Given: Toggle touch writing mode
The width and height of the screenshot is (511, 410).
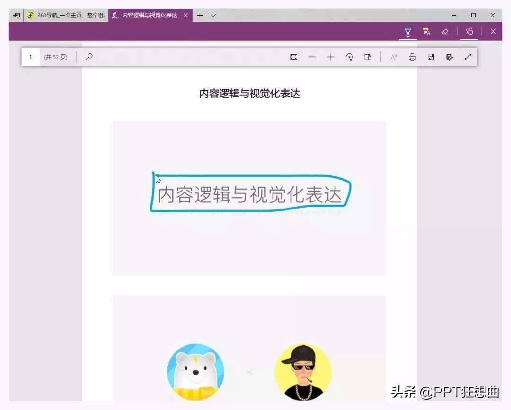Looking at the screenshot, I should 469,32.
